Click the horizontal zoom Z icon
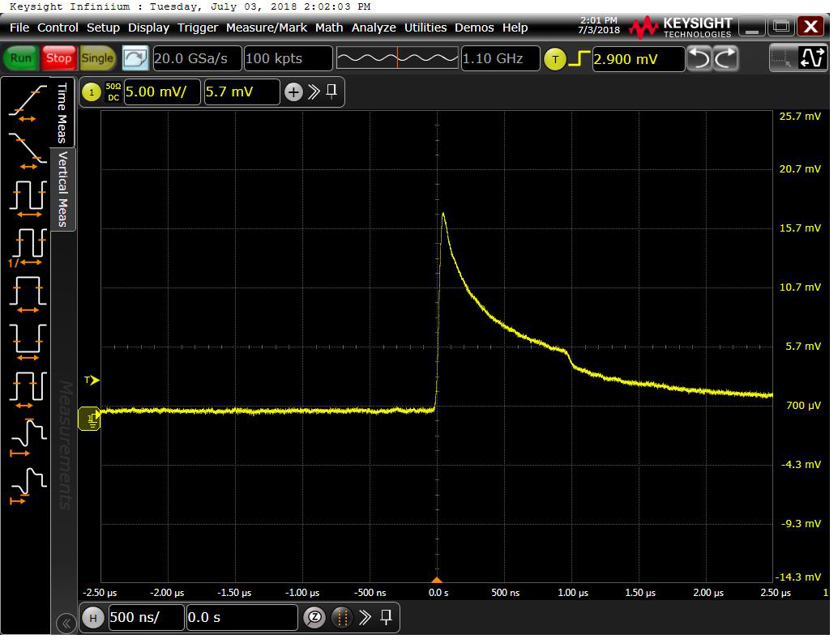Viewport: 838px width, 643px height. pyautogui.click(x=314, y=618)
